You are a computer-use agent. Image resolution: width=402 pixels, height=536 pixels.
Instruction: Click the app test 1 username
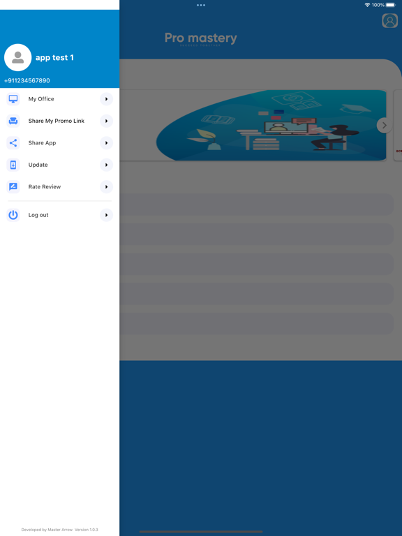pyautogui.click(x=54, y=58)
